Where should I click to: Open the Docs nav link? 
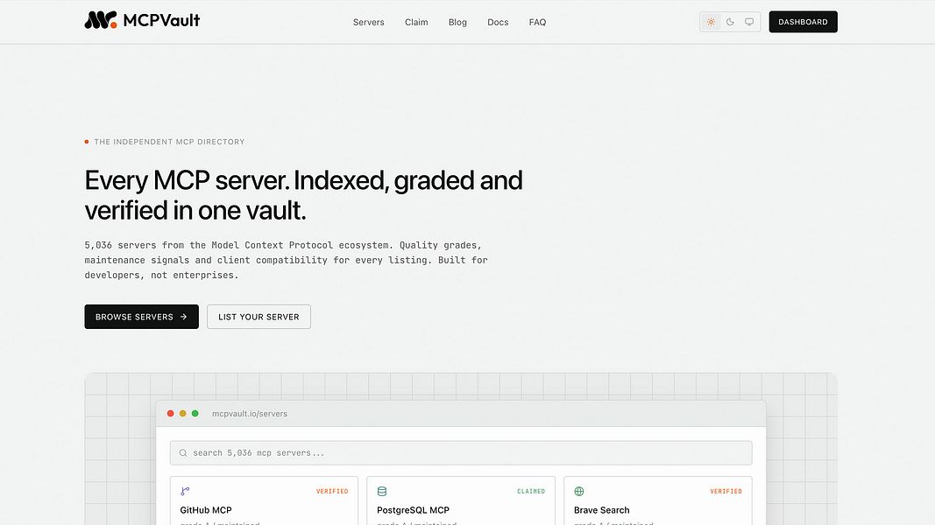click(498, 22)
